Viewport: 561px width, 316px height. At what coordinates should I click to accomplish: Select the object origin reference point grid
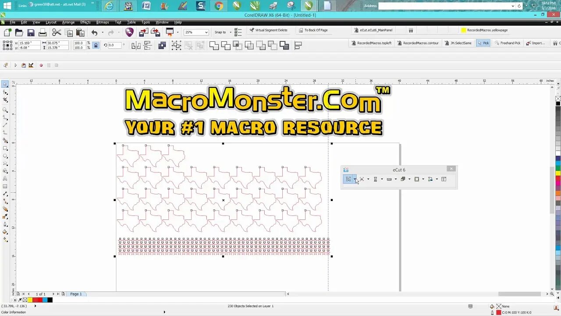click(x=7, y=45)
